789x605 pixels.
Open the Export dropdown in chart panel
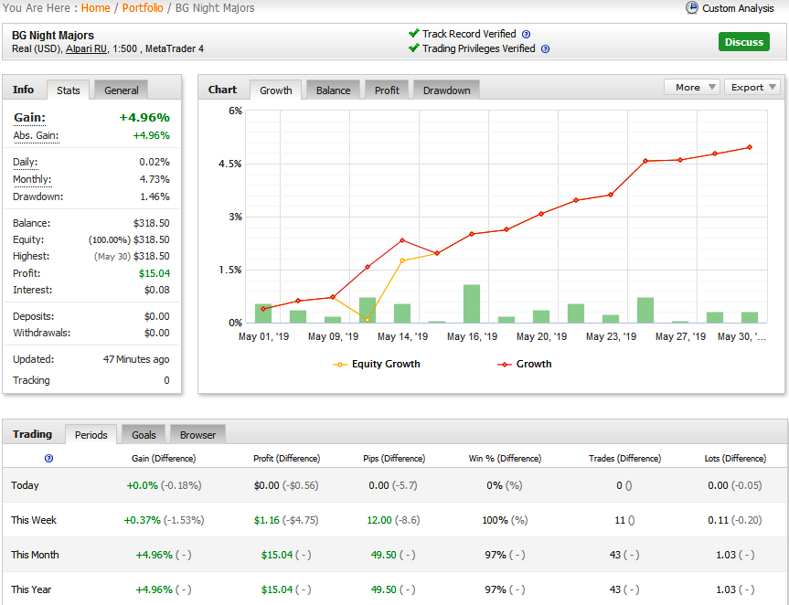(752, 87)
